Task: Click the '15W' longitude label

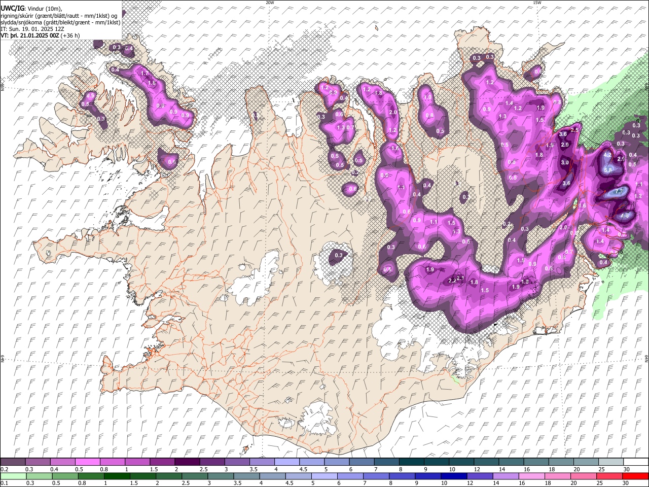Action: (x=537, y=3)
